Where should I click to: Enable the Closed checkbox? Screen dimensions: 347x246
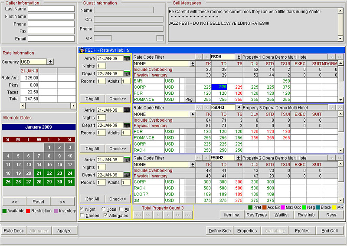tap(82, 215)
